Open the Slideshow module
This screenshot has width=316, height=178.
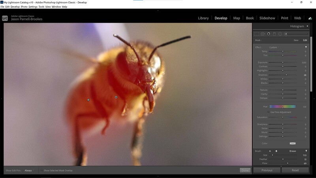(267, 18)
